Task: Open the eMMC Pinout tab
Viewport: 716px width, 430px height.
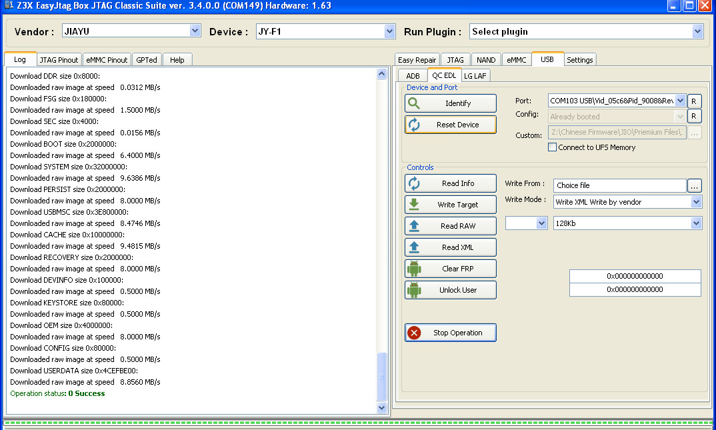Action: pyautogui.click(x=107, y=60)
